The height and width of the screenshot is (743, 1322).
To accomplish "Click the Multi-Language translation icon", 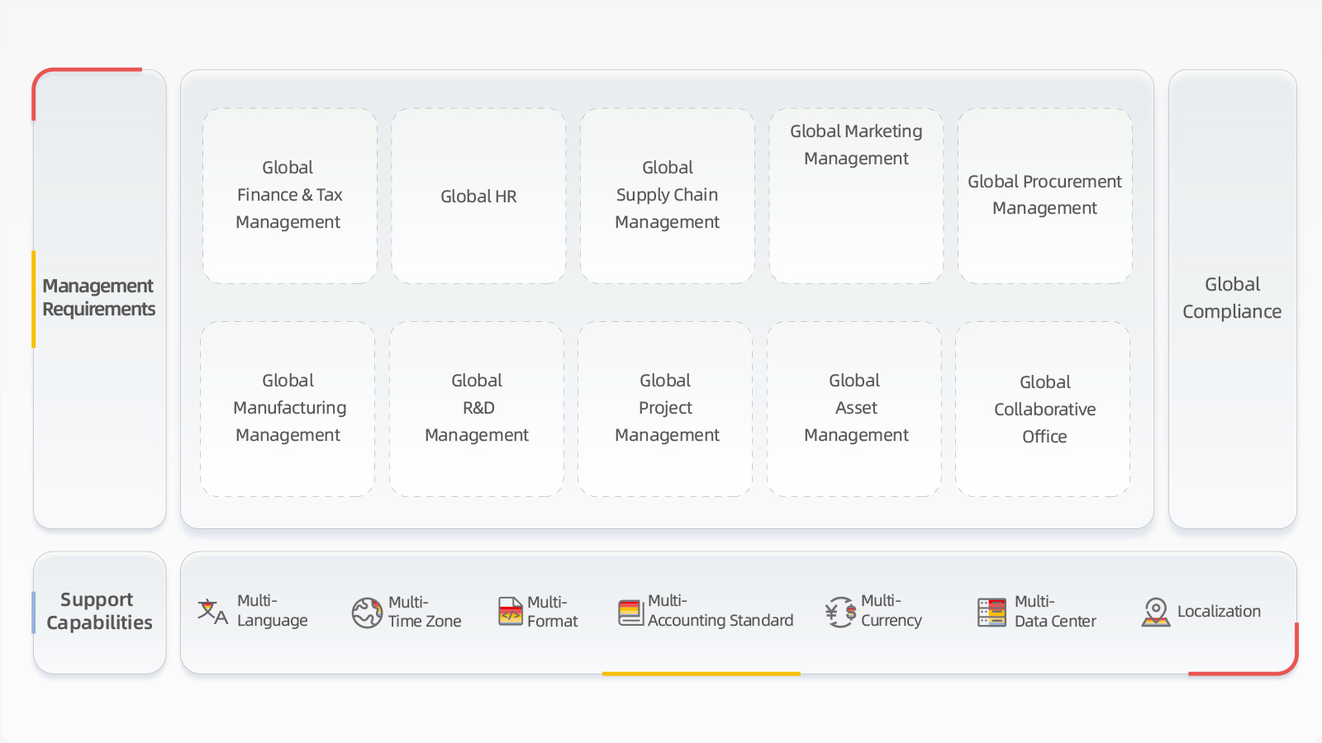I will pos(212,612).
